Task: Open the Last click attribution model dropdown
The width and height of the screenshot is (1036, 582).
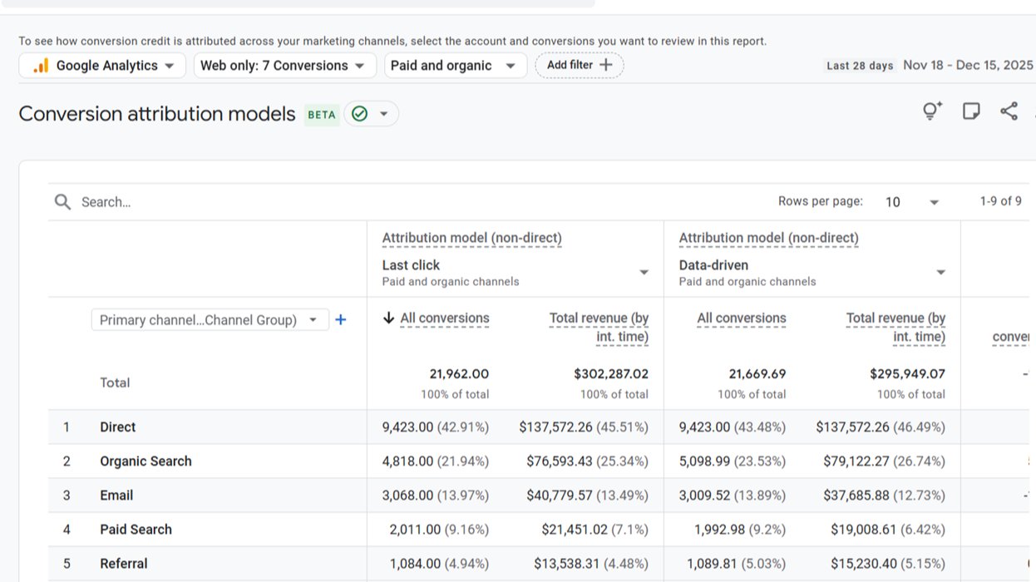Action: 644,271
